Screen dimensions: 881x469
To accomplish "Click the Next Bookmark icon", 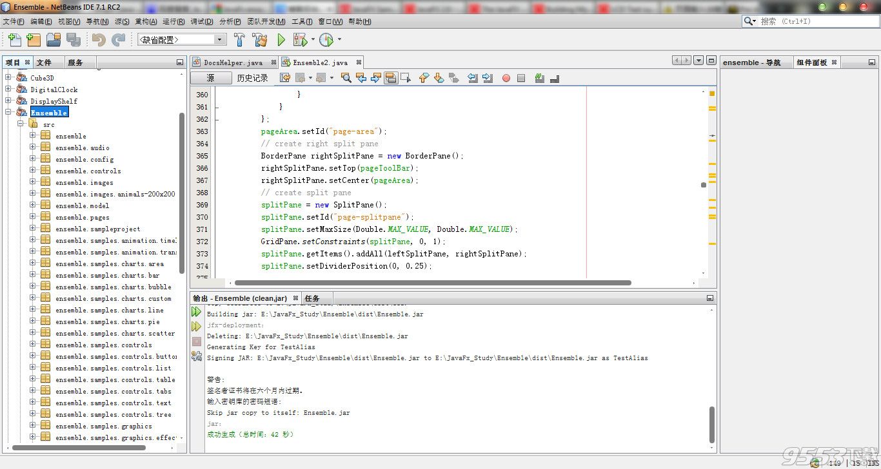I will pyautogui.click(x=439, y=78).
